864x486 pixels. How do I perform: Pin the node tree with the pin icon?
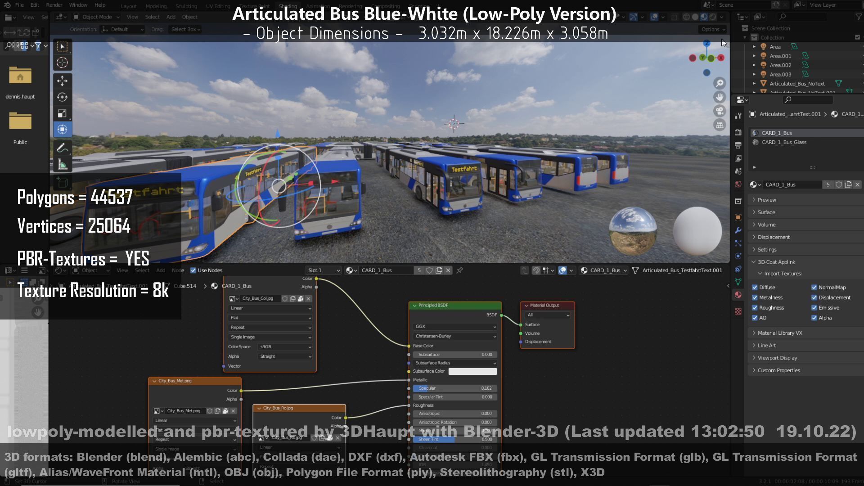coord(459,270)
